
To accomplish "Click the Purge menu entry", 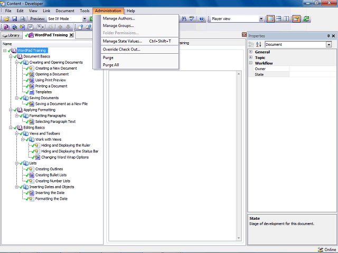I will (x=139, y=57).
